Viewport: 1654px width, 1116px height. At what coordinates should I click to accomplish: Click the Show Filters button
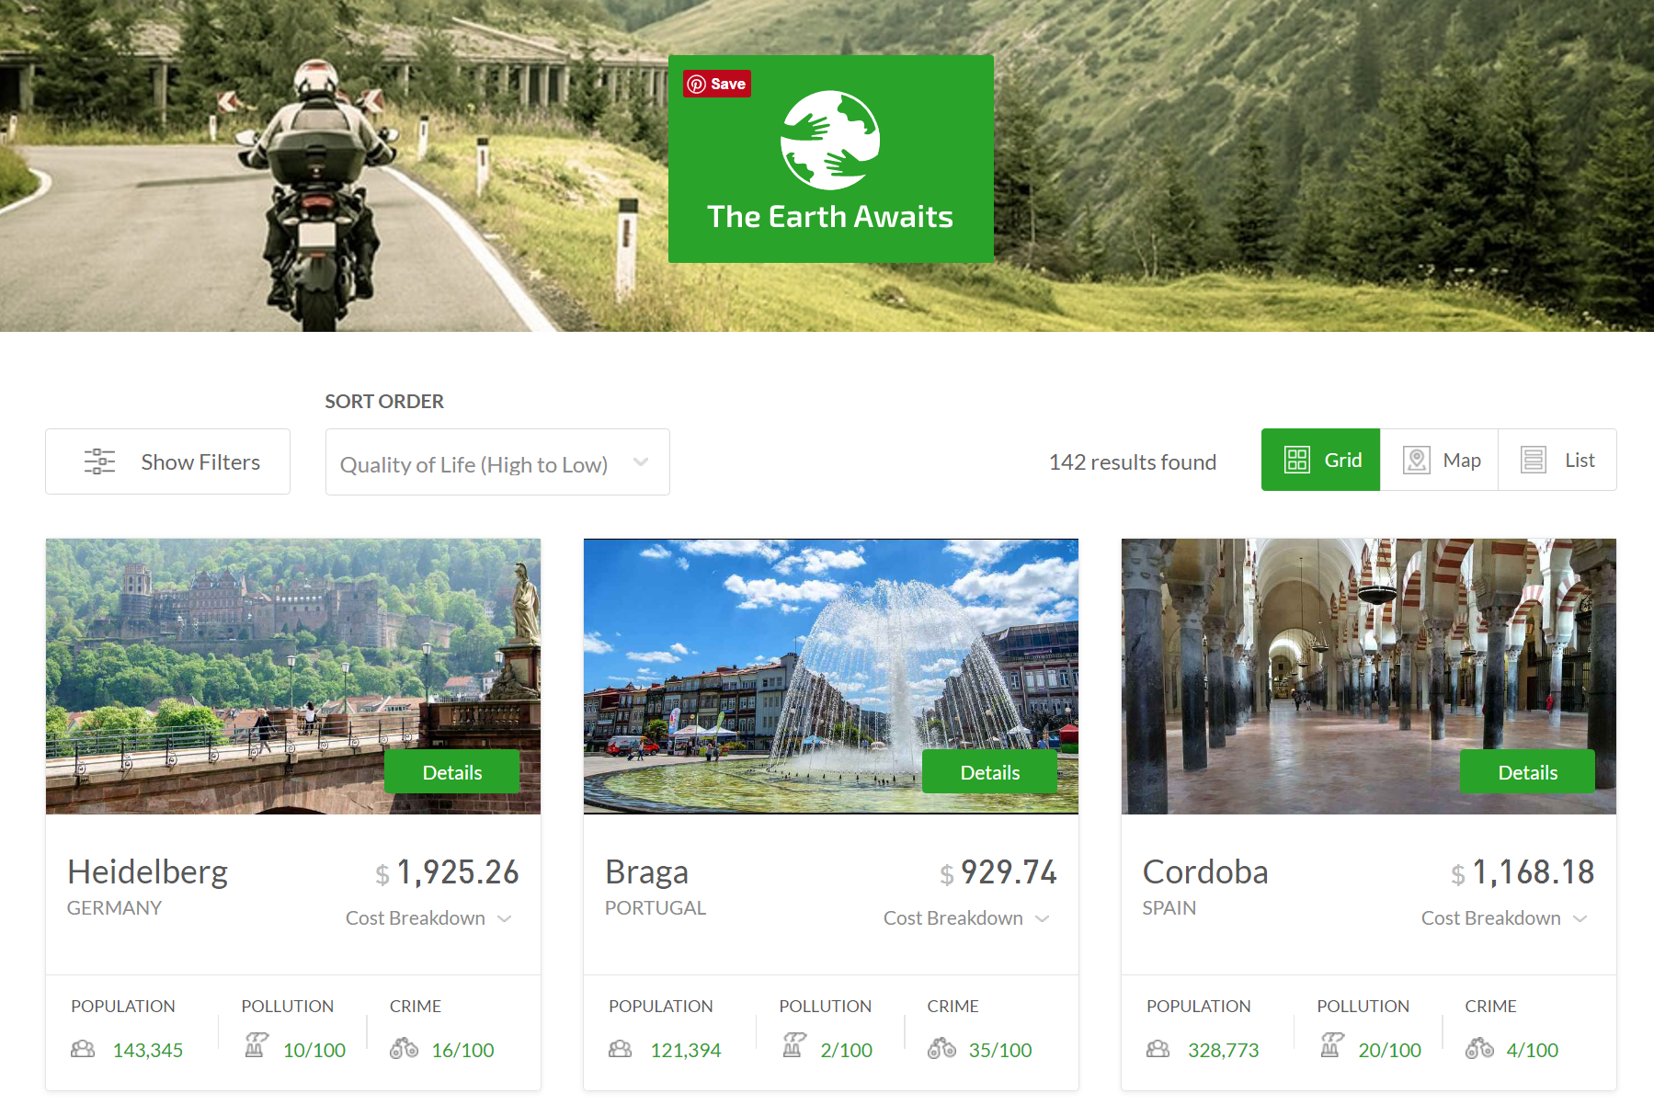(x=167, y=461)
